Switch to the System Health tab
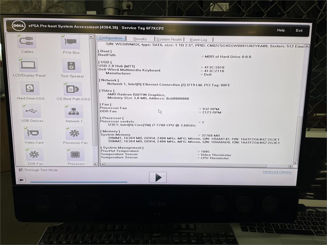The height and width of the screenshot is (245, 327). coord(169,40)
